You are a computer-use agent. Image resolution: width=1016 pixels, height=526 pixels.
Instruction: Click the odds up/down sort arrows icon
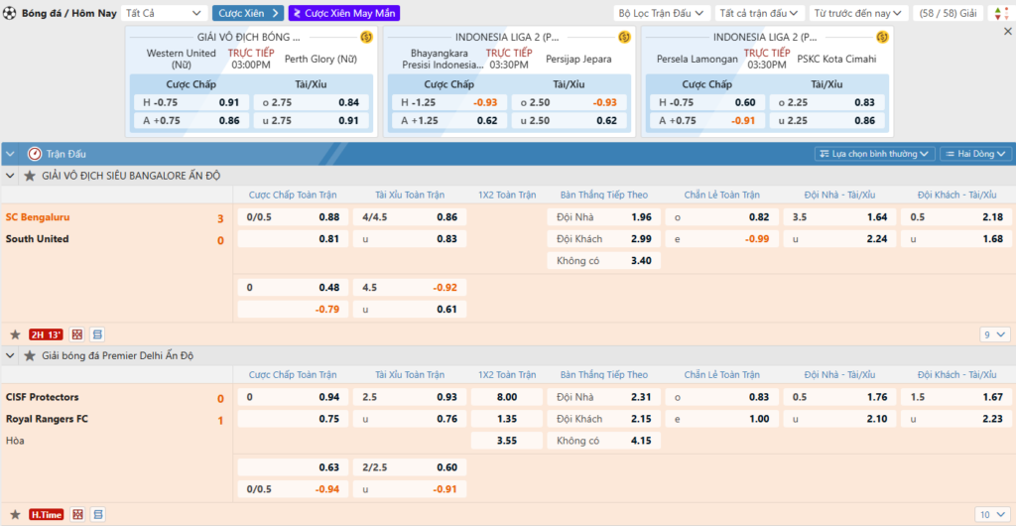click(x=998, y=13)
